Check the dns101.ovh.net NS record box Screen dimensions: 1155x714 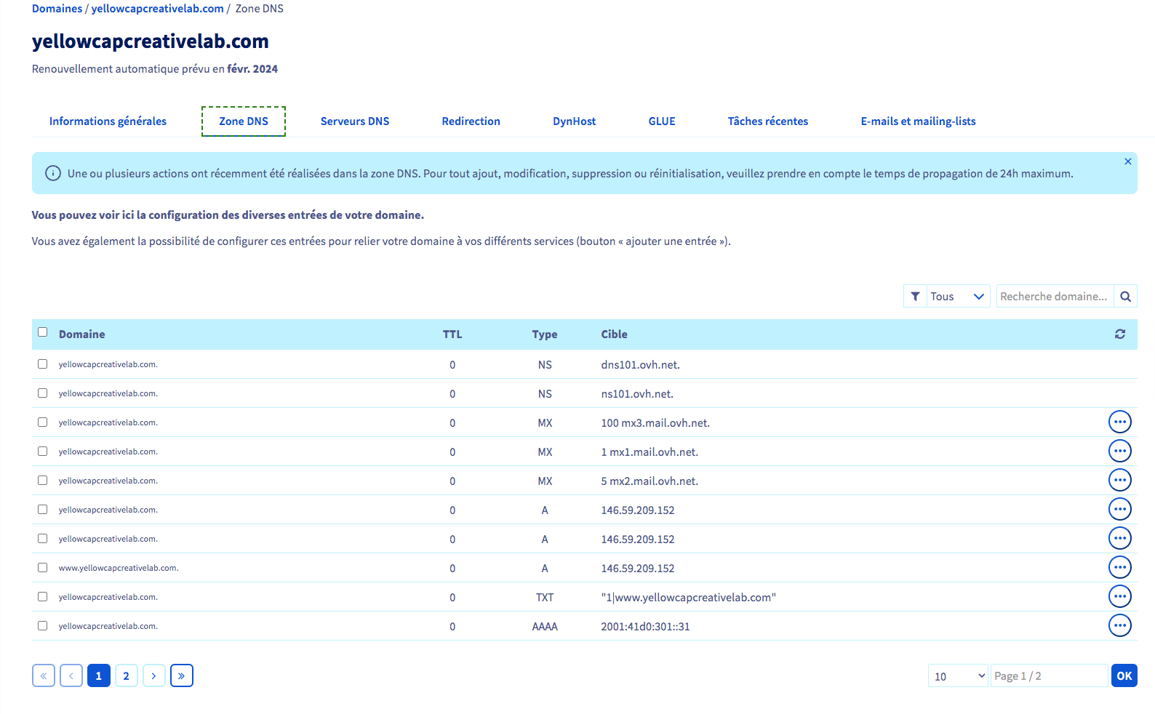tap(43, 364)
